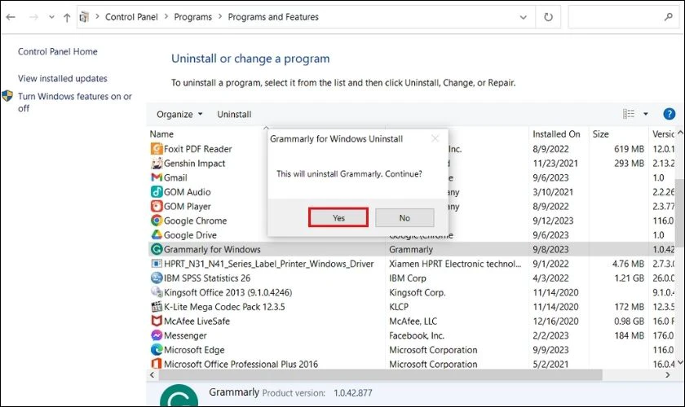685x407 pixels.
Task: Click the change view layout icon
Action: click(x=629, y=114)
